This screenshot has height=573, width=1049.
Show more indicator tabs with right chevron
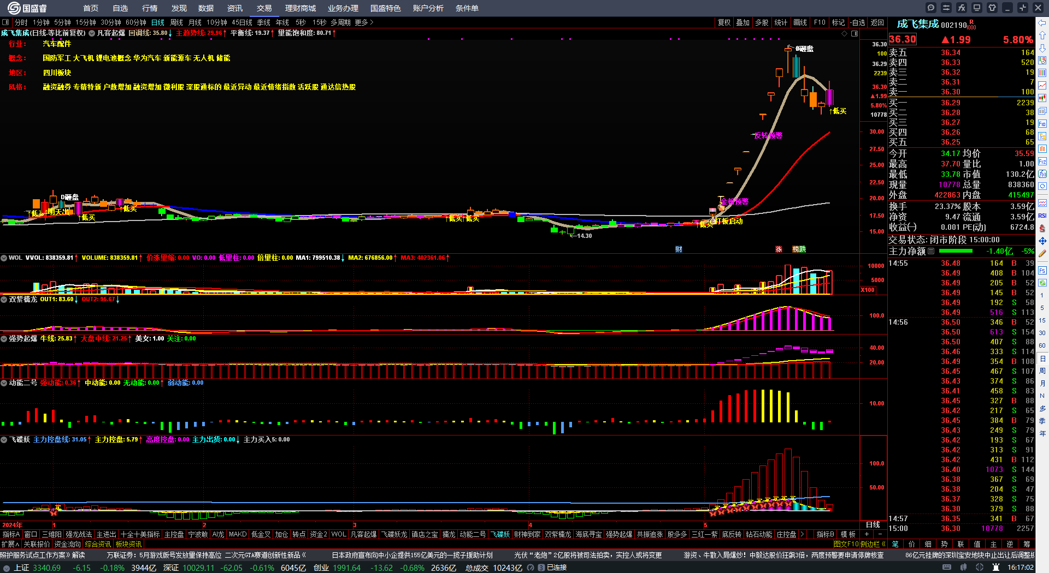pyautogui.click(x=802, y=534)
